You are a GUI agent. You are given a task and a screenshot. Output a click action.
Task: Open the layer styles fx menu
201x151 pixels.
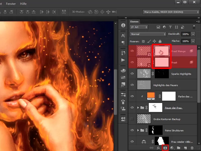[x=159, y=148]
